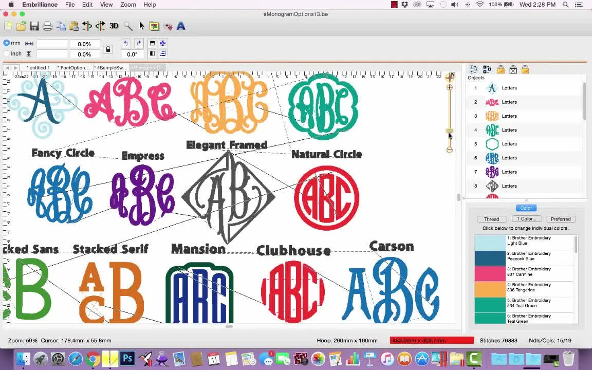592x370 pixels.
Task: Toggle 3D stitch view
Action: point(114,26)
